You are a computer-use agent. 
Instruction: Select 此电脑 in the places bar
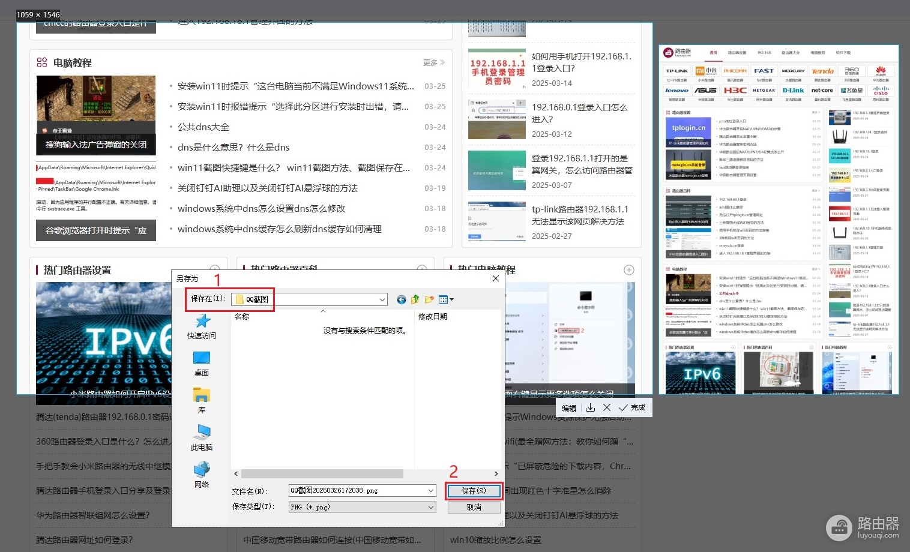point(202,439)
